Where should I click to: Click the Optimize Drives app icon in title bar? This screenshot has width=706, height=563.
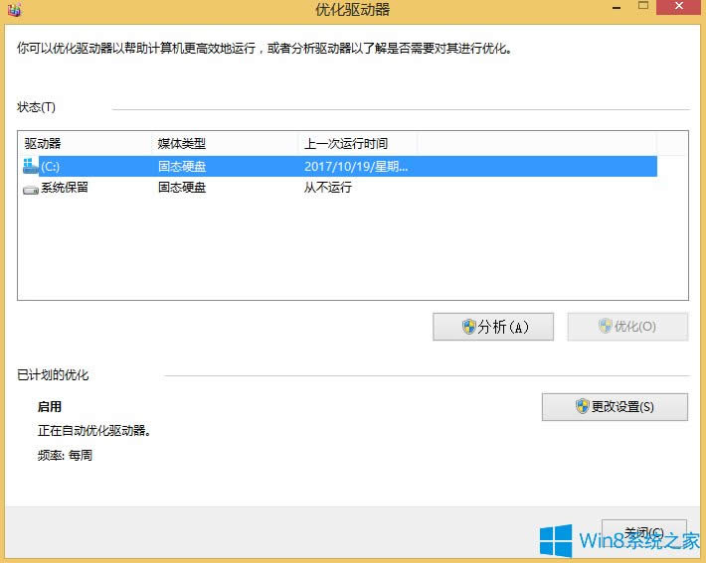(x=14, y=10)
